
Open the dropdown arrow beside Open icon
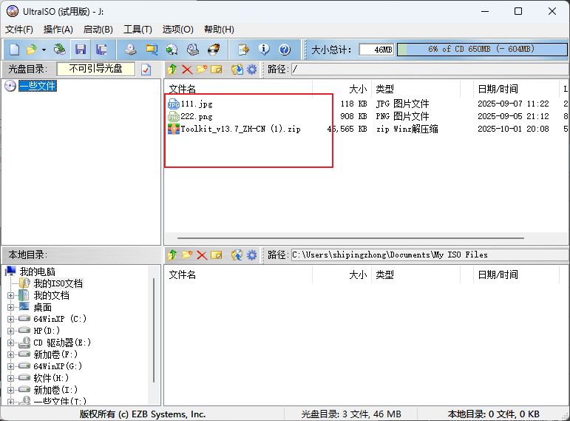click(44, 50)
